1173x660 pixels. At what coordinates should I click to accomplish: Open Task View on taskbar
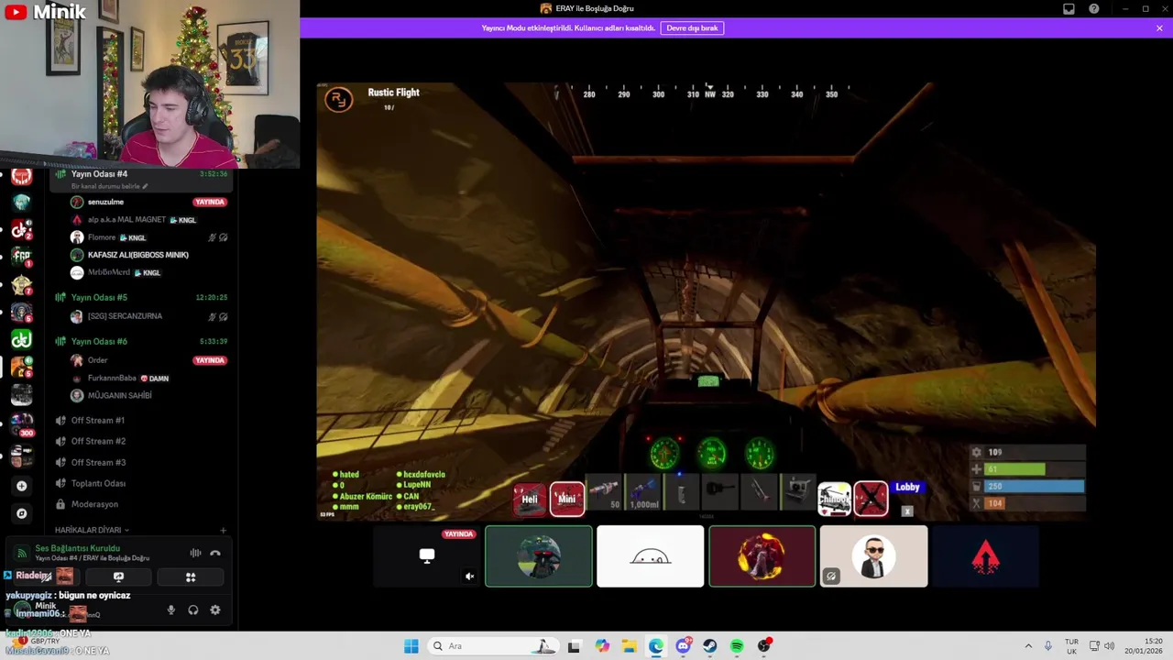tap(574, 646)
